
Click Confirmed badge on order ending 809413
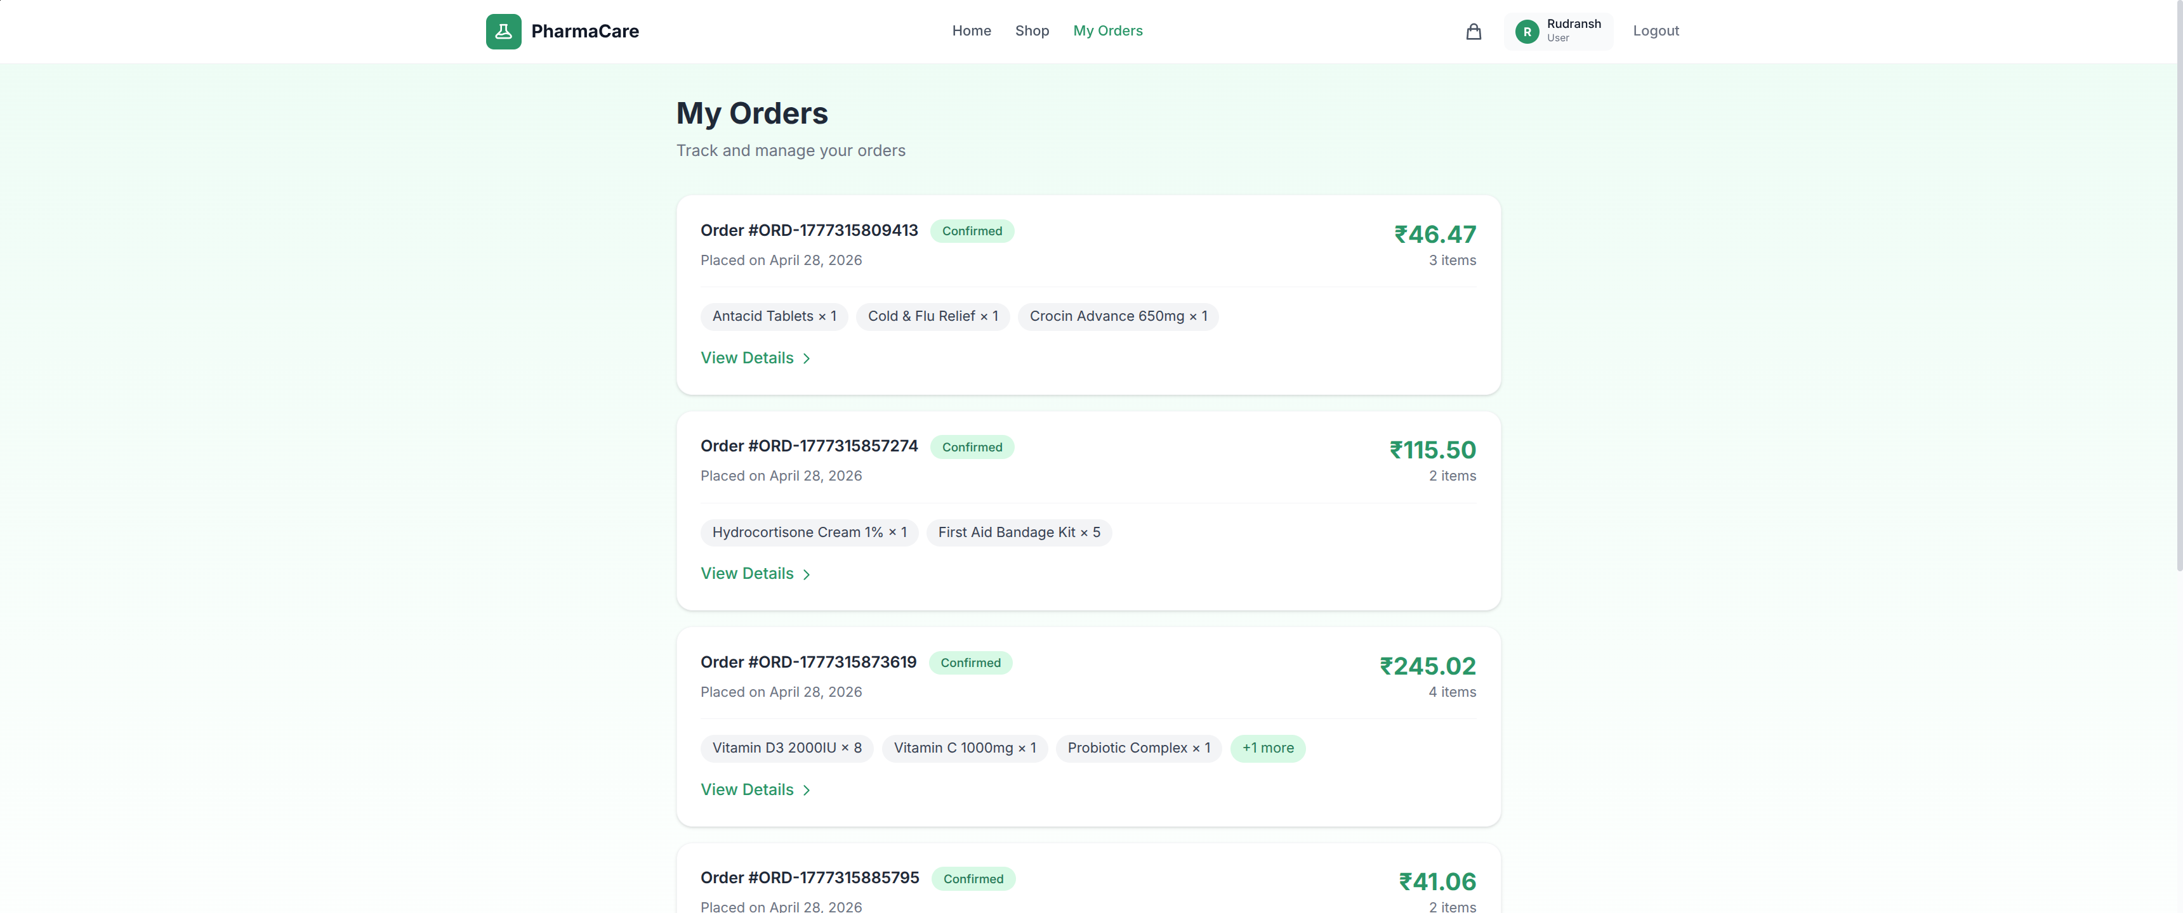[x=972, y=231]
